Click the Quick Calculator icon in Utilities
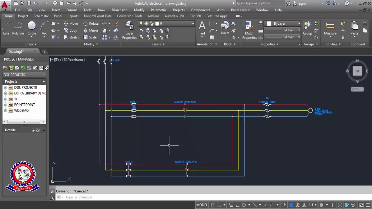Image resolution: width=372 pixels, height=209 pixels. coord(343,37)
